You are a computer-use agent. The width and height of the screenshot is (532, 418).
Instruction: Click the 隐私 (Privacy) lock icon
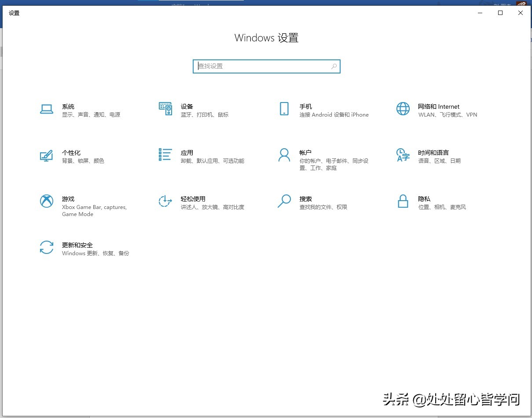click(x=403, y=202)
